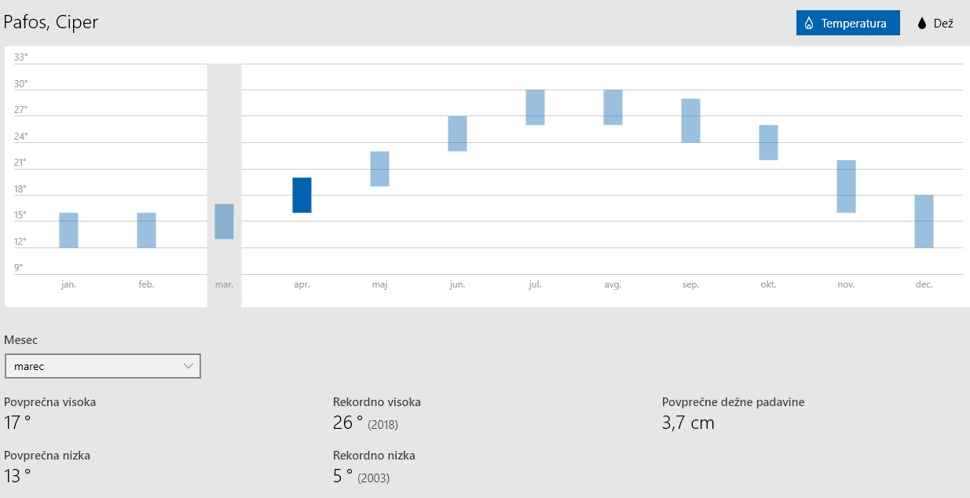
Task: Switch chart to Temperatura view
Action: click(847, 24)
